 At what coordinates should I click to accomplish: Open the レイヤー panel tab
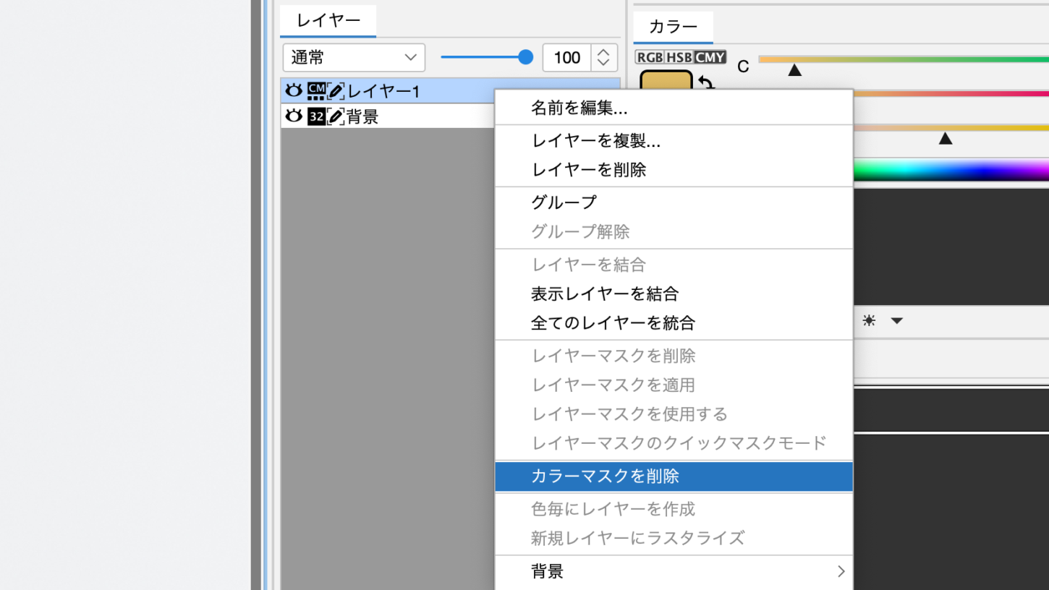[x=328, y=20]
